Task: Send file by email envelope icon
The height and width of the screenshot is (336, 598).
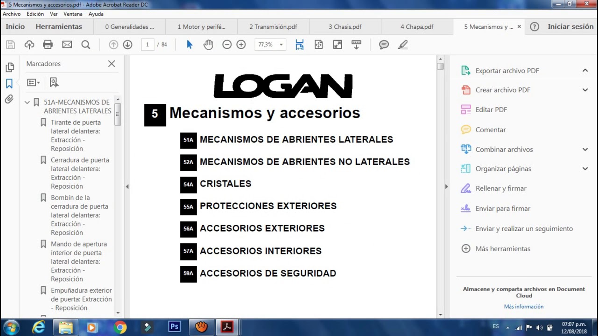Action: 67,45
